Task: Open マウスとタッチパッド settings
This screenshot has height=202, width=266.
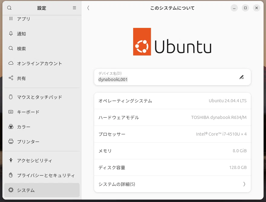Action: click(42, 97)
